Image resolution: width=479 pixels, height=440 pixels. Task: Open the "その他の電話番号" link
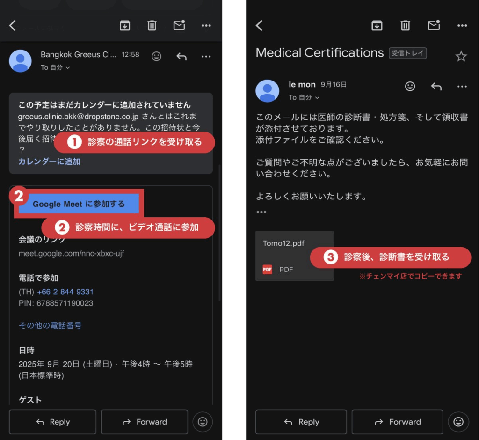point(50,325)
